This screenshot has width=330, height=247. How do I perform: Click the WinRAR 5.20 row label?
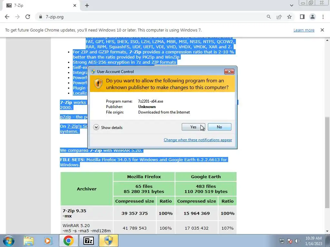(x=86, y=228)
